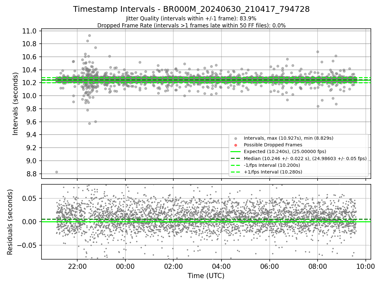Viewport: 383px width, 287px height.
Task: Click the 'Residuals (seconds)' y-axis label
Action: 10,222
